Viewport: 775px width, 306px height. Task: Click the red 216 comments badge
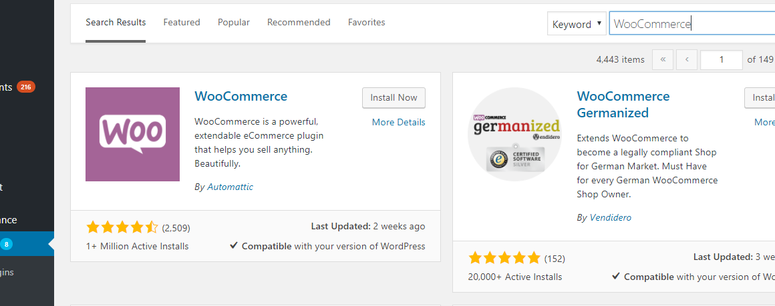25,87
